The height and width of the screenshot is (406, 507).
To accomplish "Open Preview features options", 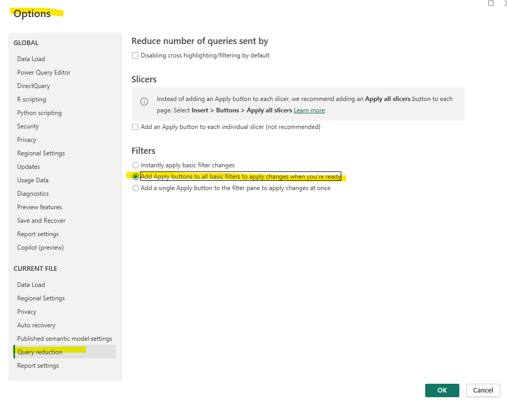I will [x=39, y=207].
